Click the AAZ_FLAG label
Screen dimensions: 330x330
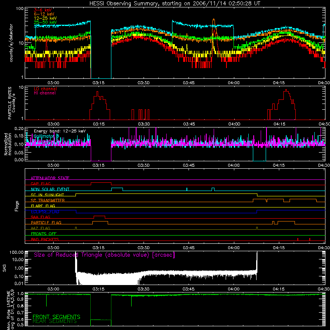(x=40, y=228)
